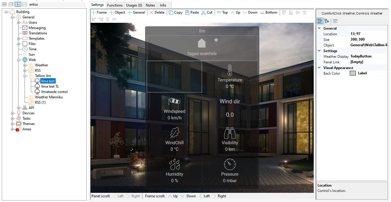Click the Copy icon in toolbar

[x=171, y=12]
